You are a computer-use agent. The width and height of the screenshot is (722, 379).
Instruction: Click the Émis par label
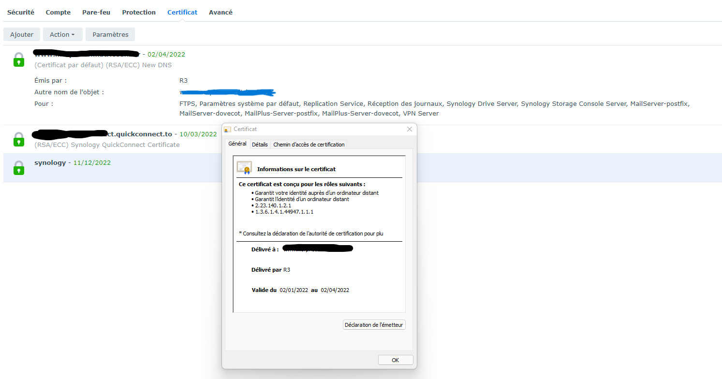pyautogui.click(x=51, y=81)
